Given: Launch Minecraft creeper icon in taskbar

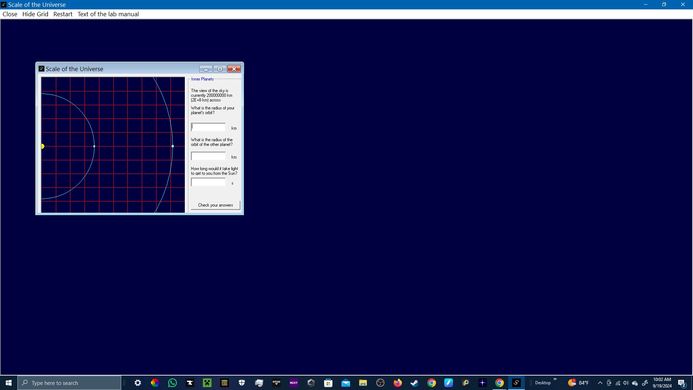Looking at the screenshot, I should pos(207,383).
